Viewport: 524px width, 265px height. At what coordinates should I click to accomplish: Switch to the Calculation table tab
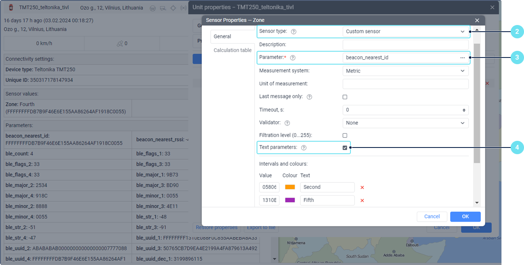(x=232, y=50)
